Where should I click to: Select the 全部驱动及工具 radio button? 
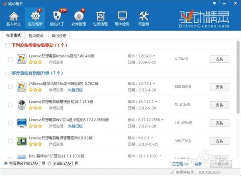pos(49,164)
